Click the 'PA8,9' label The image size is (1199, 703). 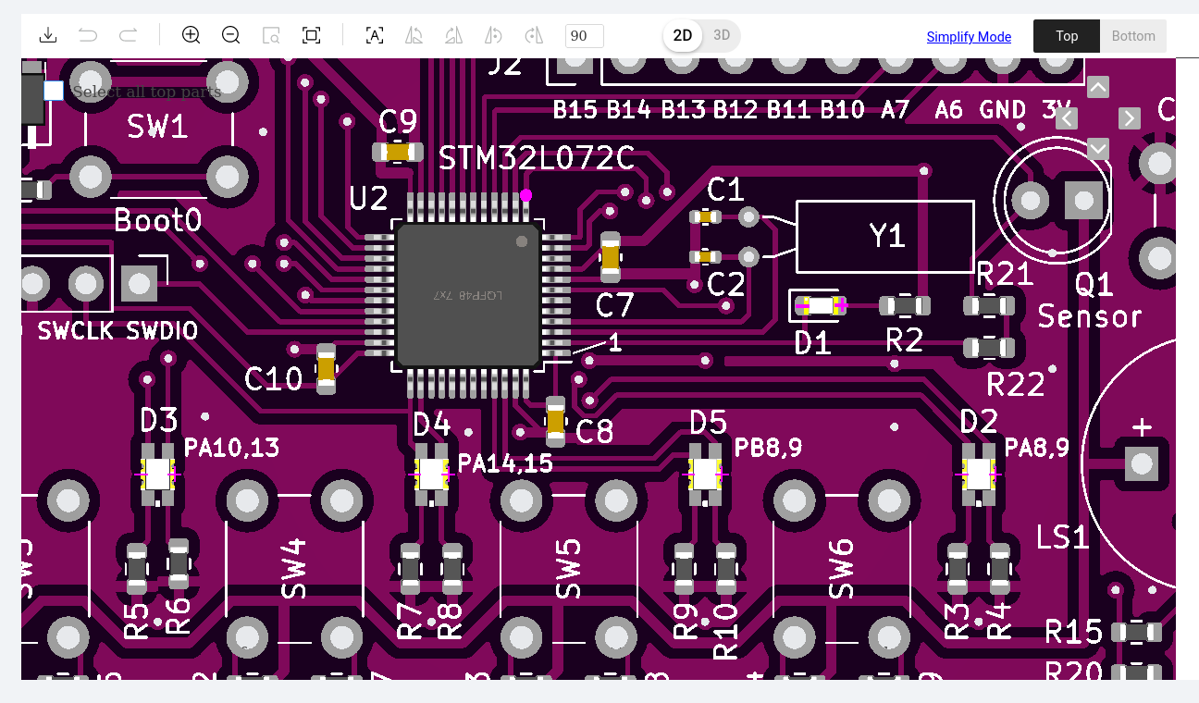(x=1037, y=449)
